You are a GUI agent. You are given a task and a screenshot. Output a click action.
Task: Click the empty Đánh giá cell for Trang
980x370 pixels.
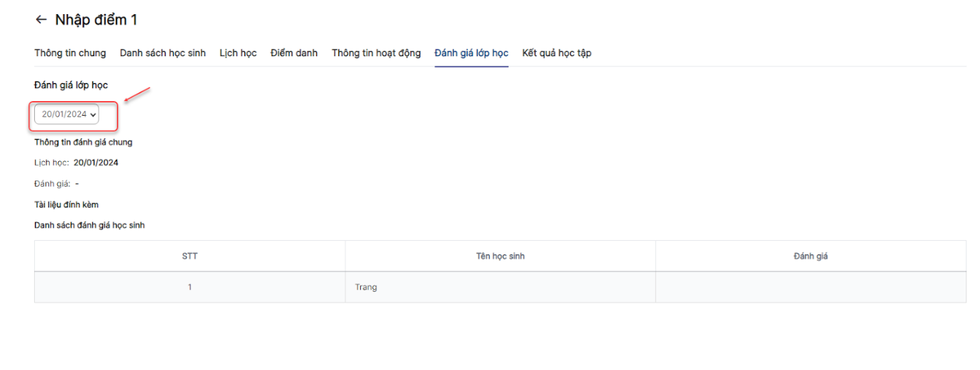(x=810, y=288)
